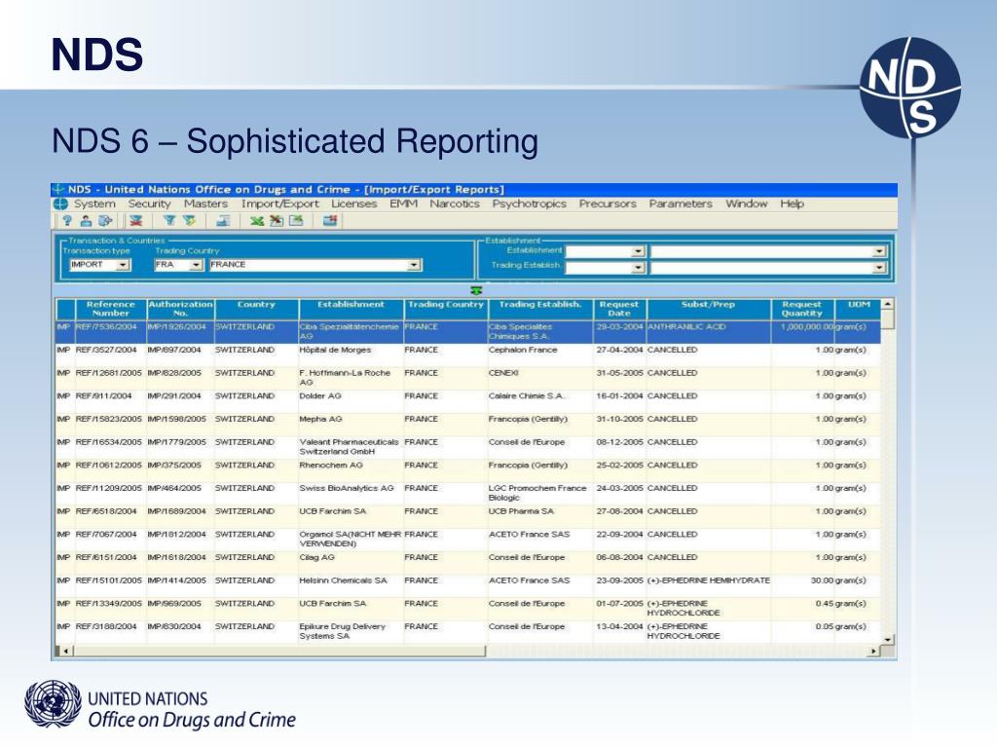Click the horizontal scrollbar right arrow

[873, 652]
